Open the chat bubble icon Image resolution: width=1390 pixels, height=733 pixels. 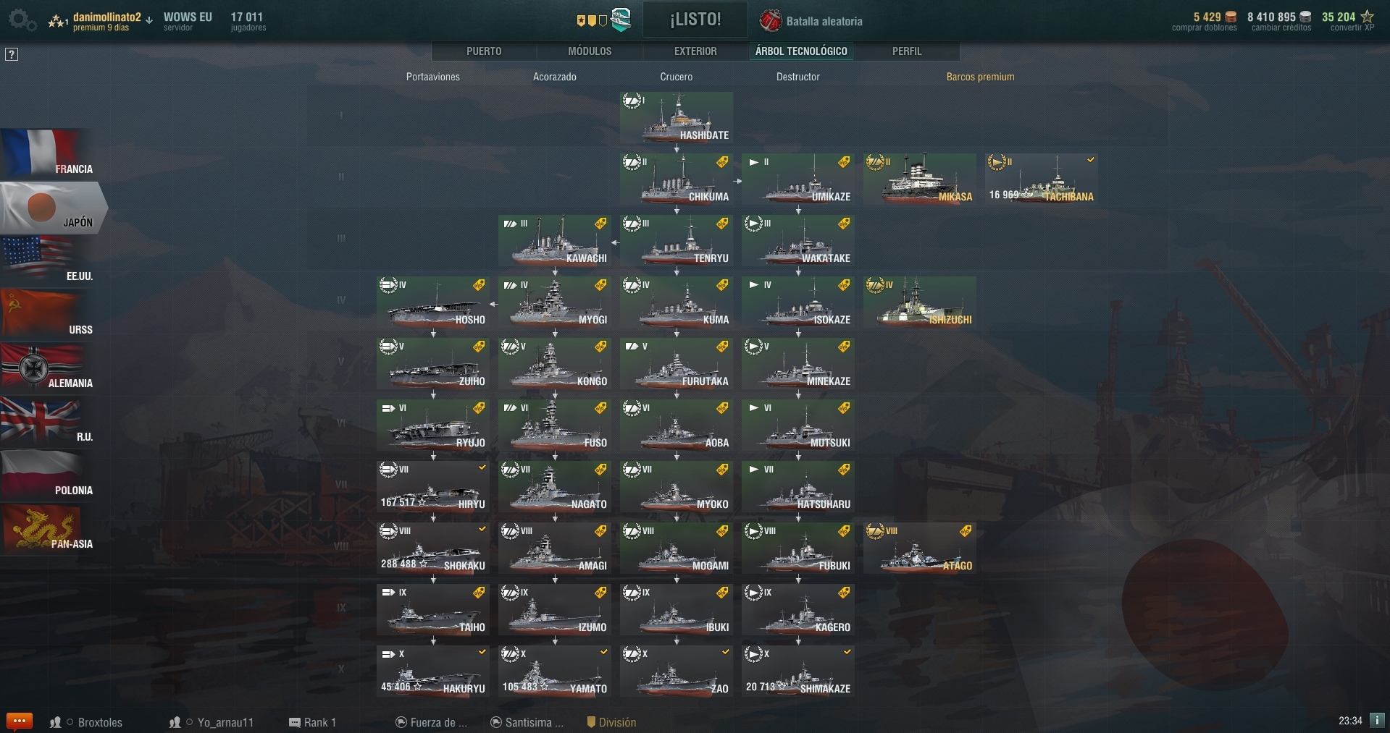tap(19, 721)
